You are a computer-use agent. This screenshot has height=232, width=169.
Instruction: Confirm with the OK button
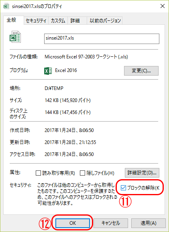[x=73, y=223]
